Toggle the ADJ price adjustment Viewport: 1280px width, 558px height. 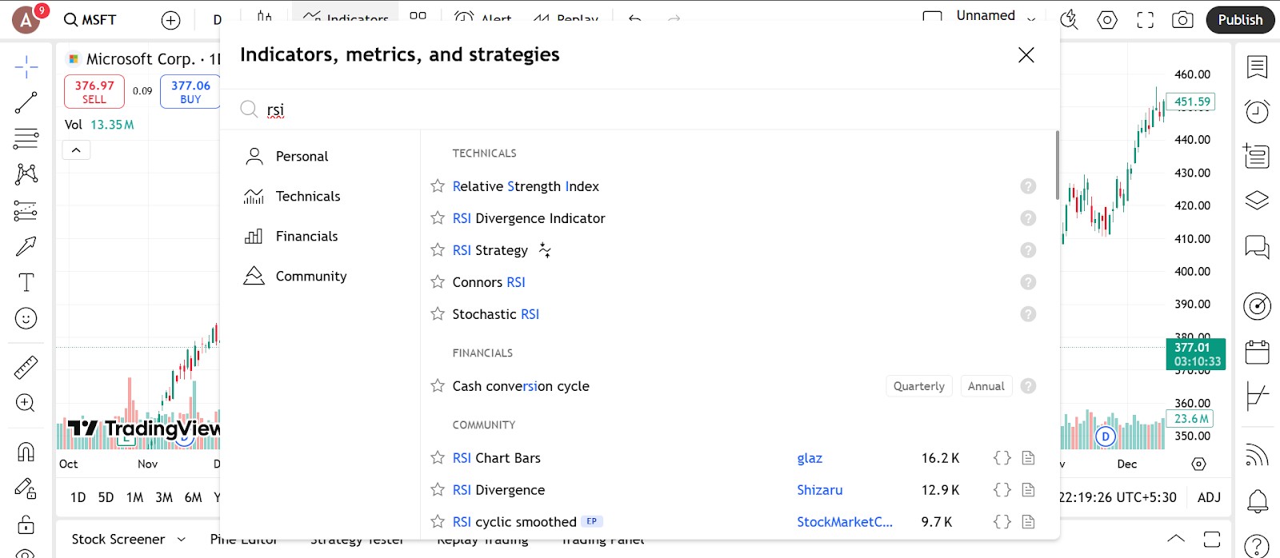pos(1209,497)
